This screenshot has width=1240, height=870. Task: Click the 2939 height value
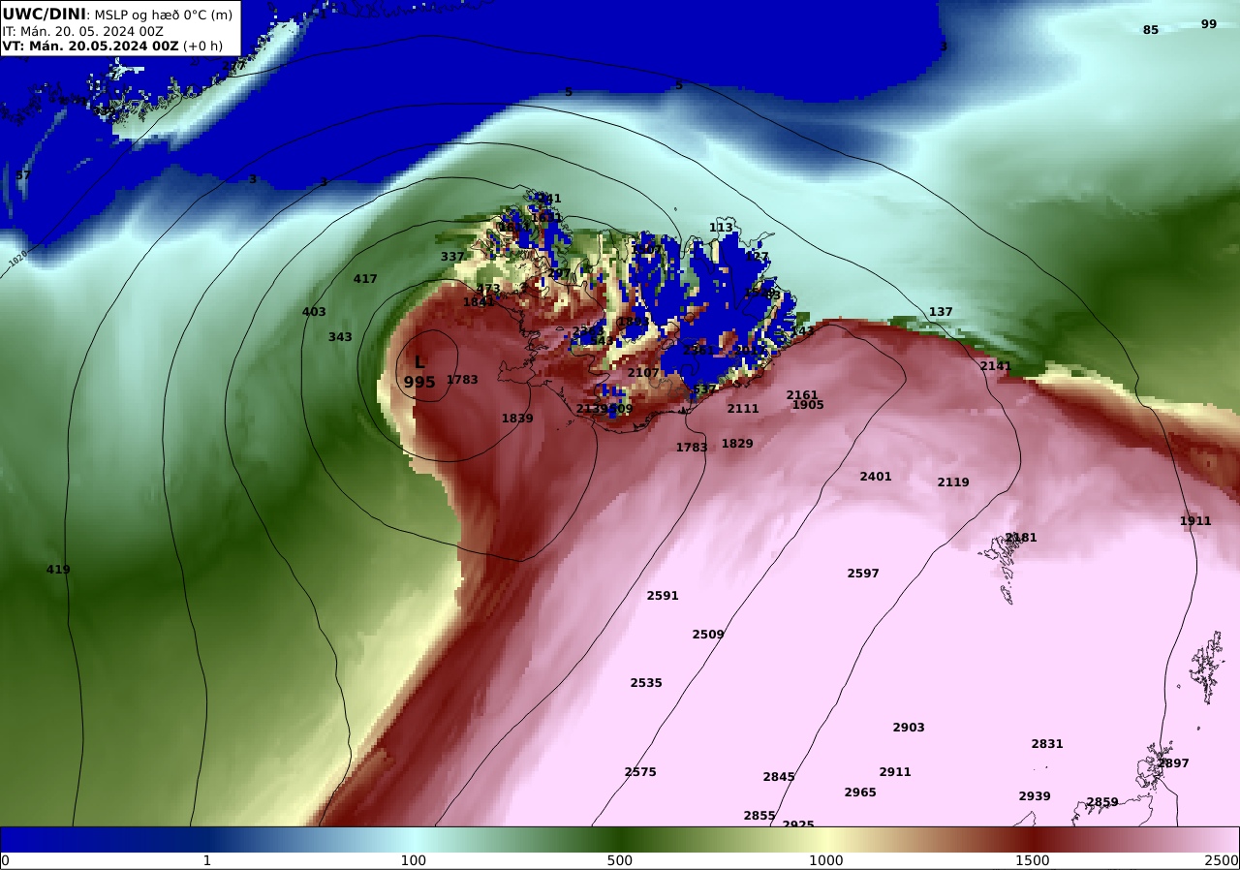tap(1035, 796)
